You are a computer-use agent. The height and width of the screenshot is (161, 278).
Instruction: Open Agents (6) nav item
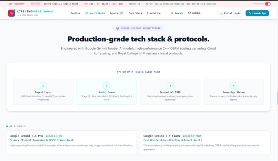(117, 13)
